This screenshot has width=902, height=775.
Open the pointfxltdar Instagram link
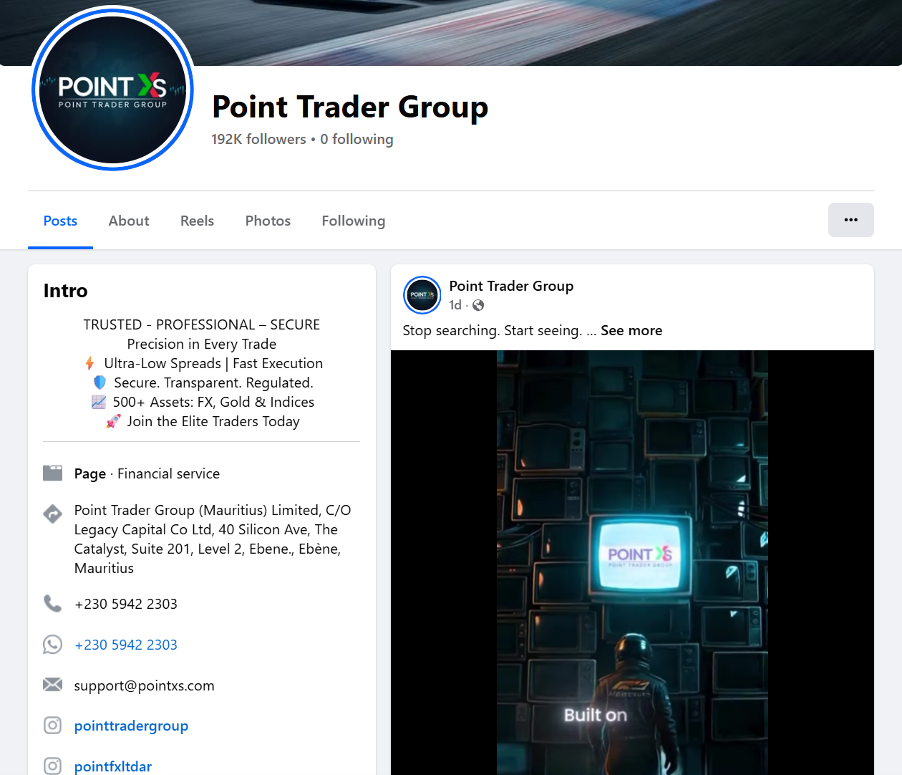(113, 766)
